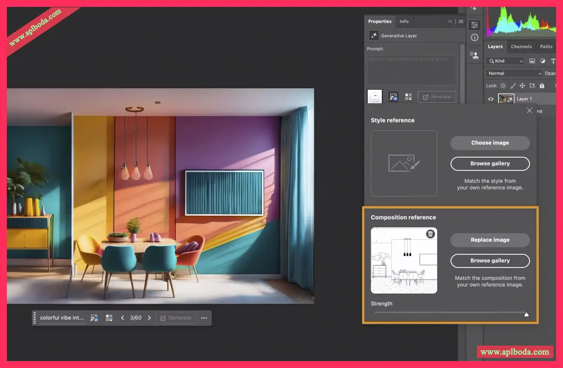Click the Lock image pixels brush icon
This screenshot has height=368, width=563.
(x=513, y=85)
